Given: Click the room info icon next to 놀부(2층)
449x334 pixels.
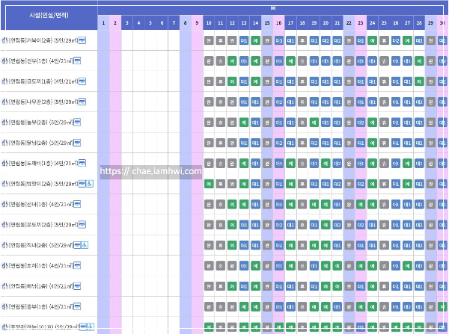Looking at the screenshot, I should tap(77, 122).
